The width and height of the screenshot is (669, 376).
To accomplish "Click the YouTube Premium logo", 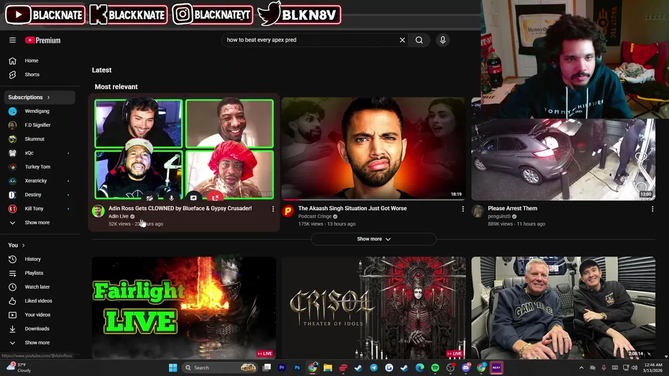I will (43, 40).
